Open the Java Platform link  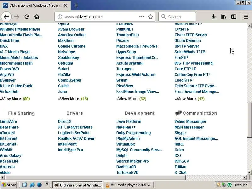pos(129,122)
